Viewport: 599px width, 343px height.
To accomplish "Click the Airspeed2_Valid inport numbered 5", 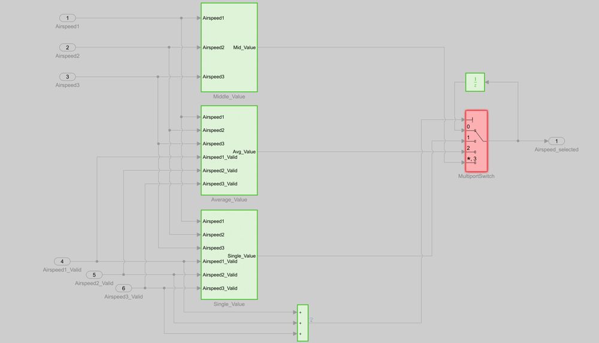I will click(x=94, y=275).
